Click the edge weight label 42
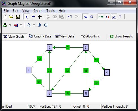The height and width of the screenshot is (111, 138). coord(39,59)
